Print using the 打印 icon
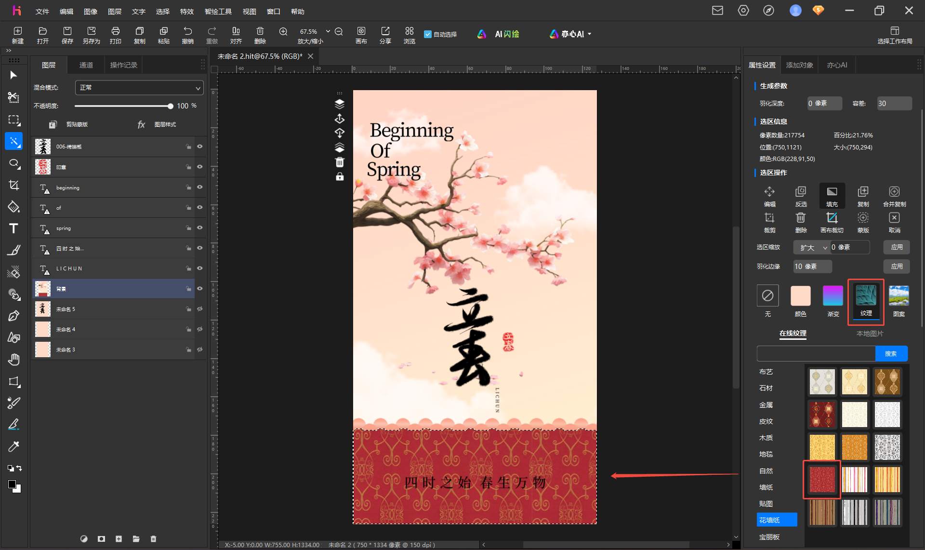This screenshot has height=550, width=925. pos(115,35)
